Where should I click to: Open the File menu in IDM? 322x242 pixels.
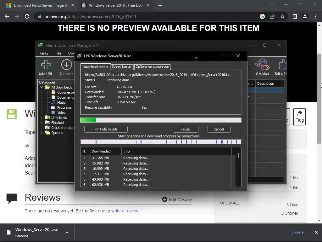[x=58, y=53]
